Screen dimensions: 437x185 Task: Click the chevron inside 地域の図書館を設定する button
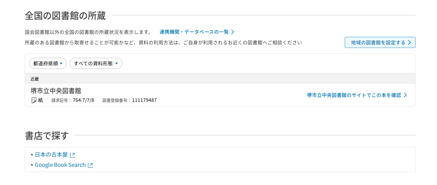coord(409,42)
